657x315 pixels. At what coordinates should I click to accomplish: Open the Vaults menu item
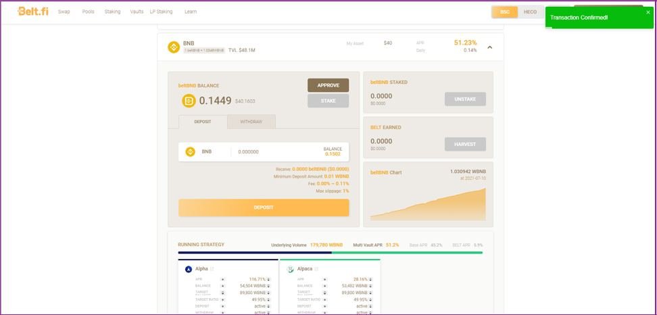pyautogui.click(x=137, y=11)
